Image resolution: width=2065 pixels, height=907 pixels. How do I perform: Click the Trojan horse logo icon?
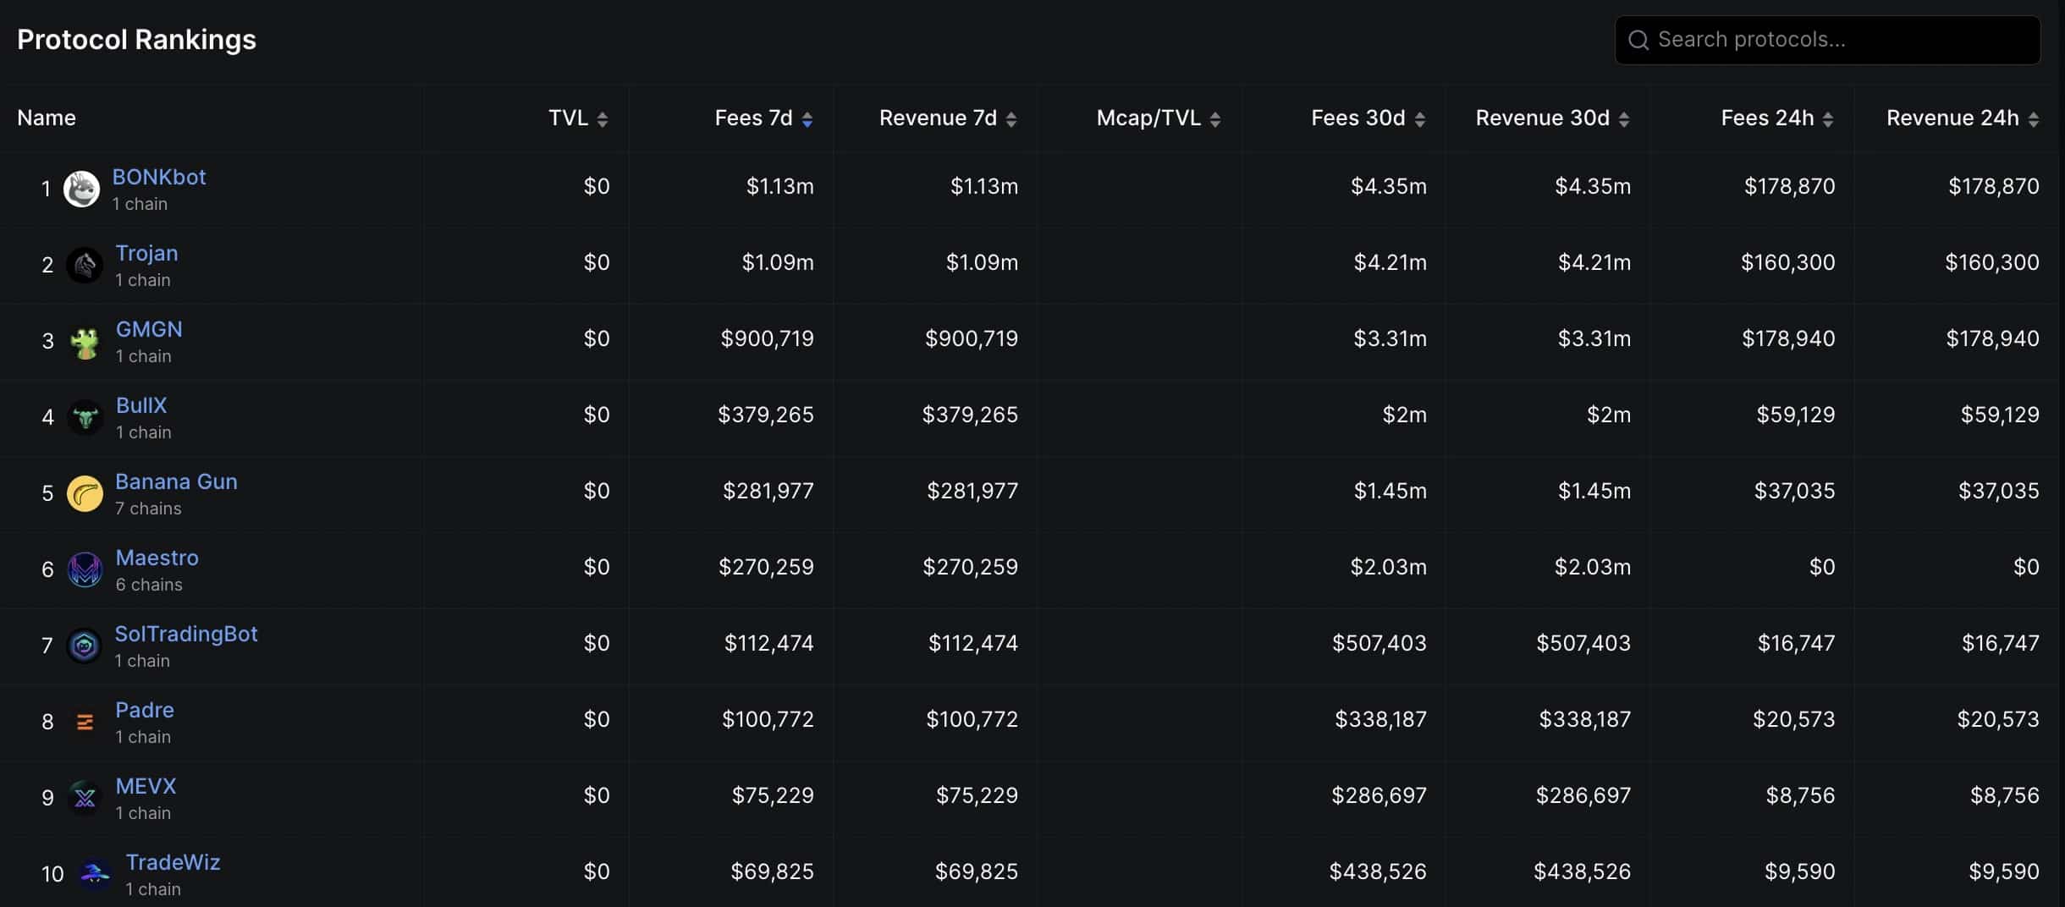click(x=85, y=265)
